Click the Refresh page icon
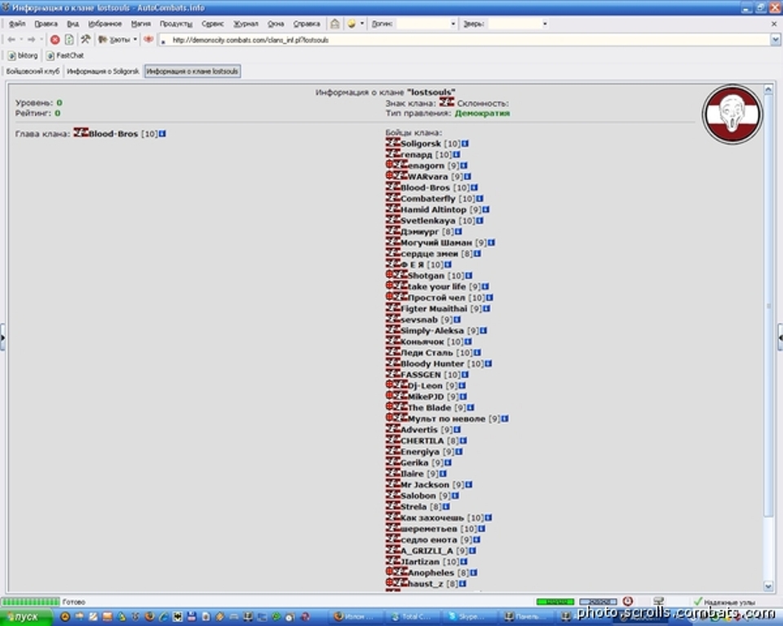 click(69, 39)
